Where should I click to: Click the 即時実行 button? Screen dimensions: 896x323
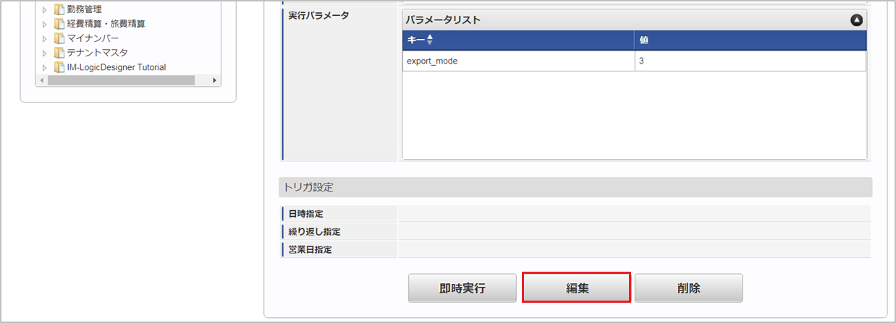coord(462,288)
